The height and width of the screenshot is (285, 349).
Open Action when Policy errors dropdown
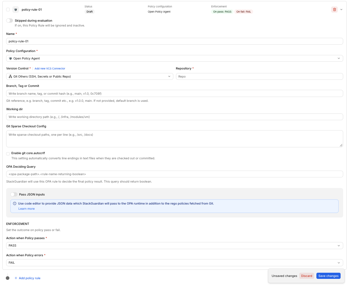coord(174,263)
